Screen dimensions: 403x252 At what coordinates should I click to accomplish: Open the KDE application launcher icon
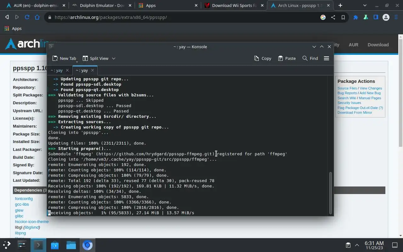[x=7, y=245]
